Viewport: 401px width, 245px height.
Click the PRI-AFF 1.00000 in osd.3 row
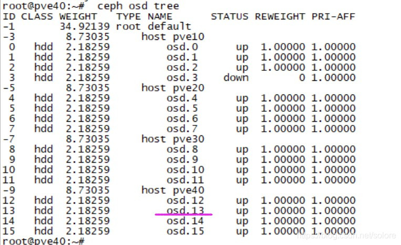click(334, 78)
